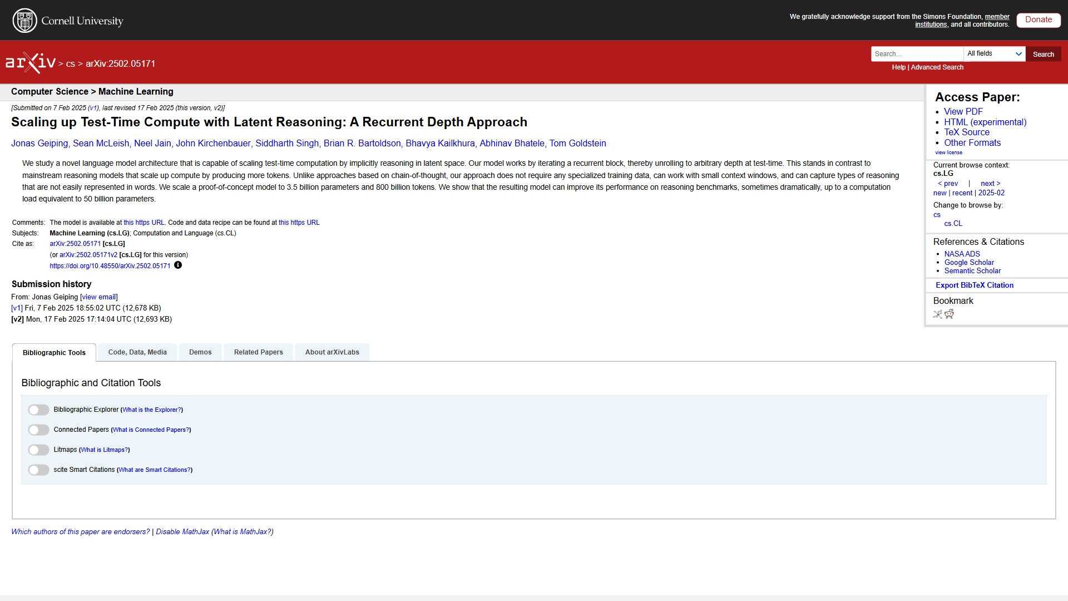1068x601 pixels.
Task: Open author Neel Jain link
Action: [152, 143]
